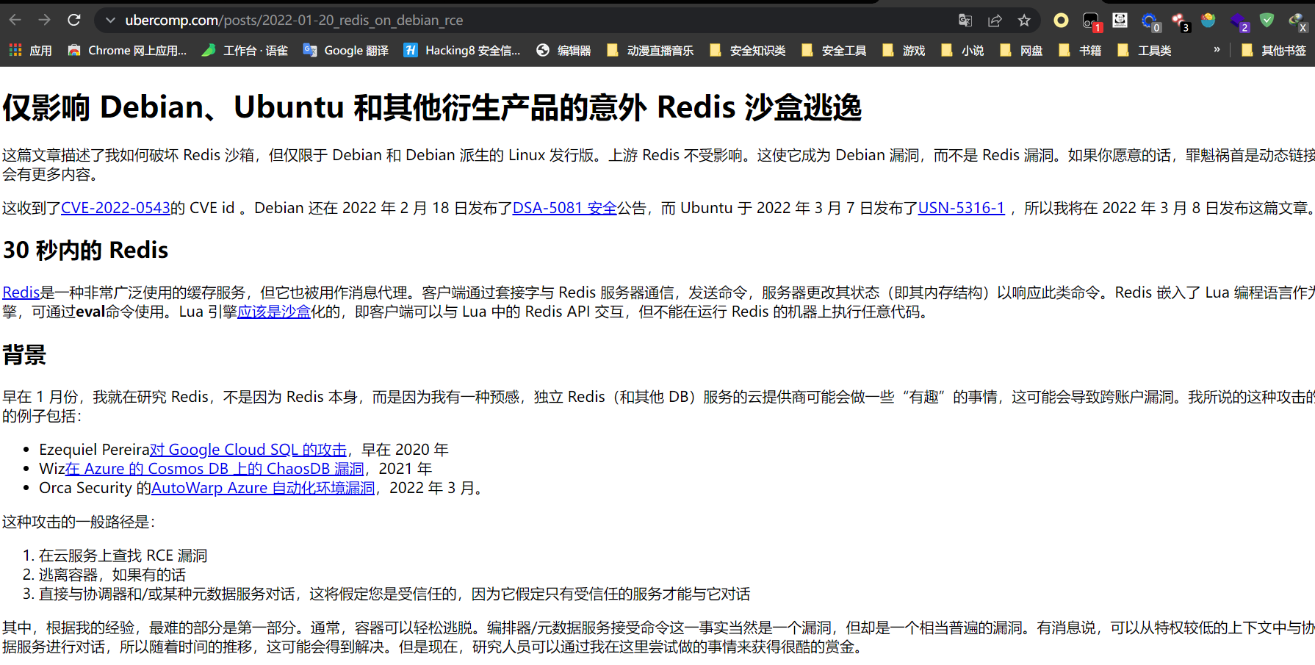Share this page via share icon
1315x665 pixels.
[995, 21]
